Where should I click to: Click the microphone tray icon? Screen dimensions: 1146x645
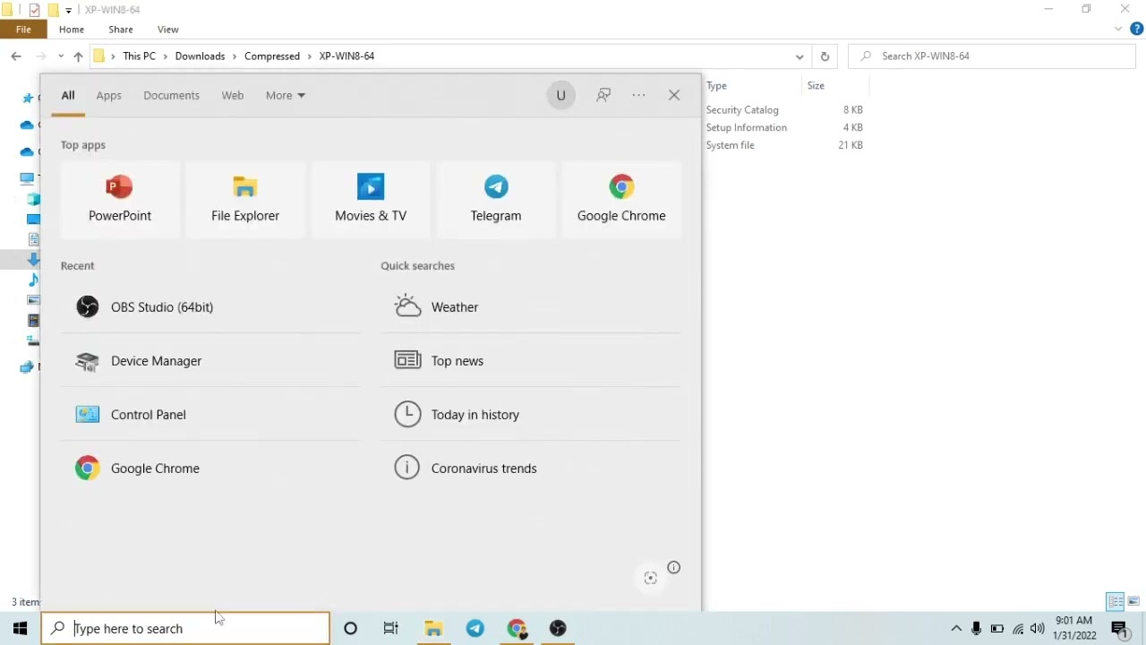(x=977, y=629)
